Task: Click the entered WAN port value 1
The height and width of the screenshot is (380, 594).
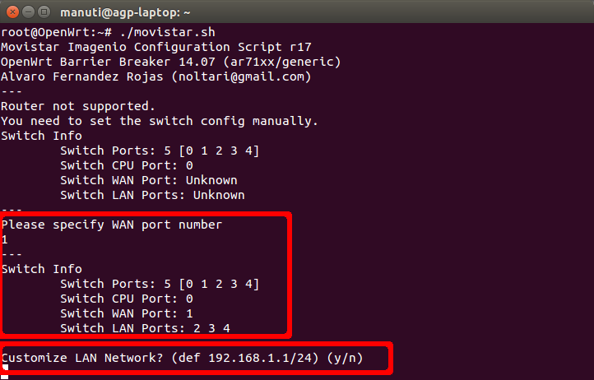Action: click(5, 239)
